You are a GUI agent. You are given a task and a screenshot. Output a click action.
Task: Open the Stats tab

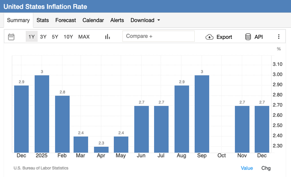coord(42,20)
